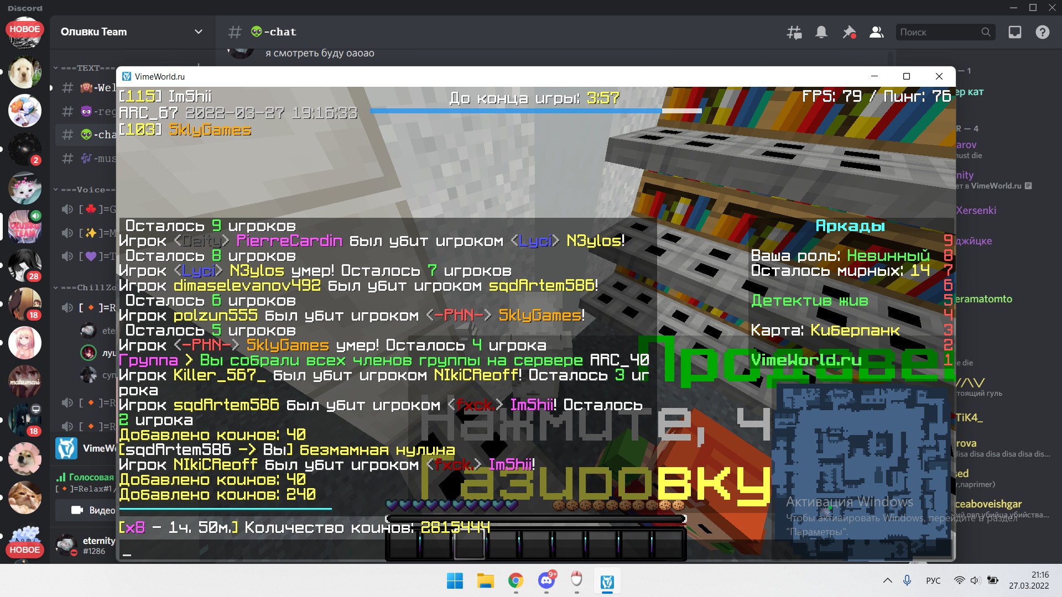The image size is (1062, 597).
Task: Open the Doge server icon
Action: coord(24,459)
